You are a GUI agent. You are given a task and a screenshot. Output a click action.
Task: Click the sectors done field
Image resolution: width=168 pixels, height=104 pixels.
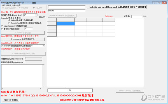[x=34, y=62]
